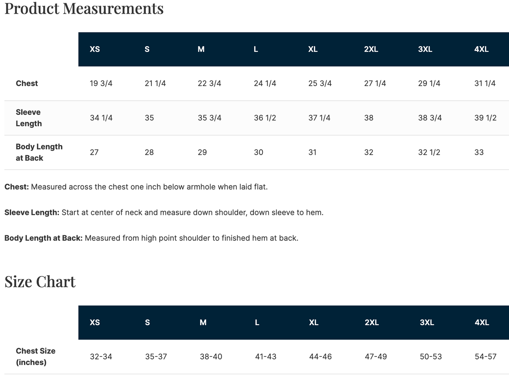This screenshot has width=509, height=377.
Task: Click the Body Length at Back description
Action: coord(151,238)
